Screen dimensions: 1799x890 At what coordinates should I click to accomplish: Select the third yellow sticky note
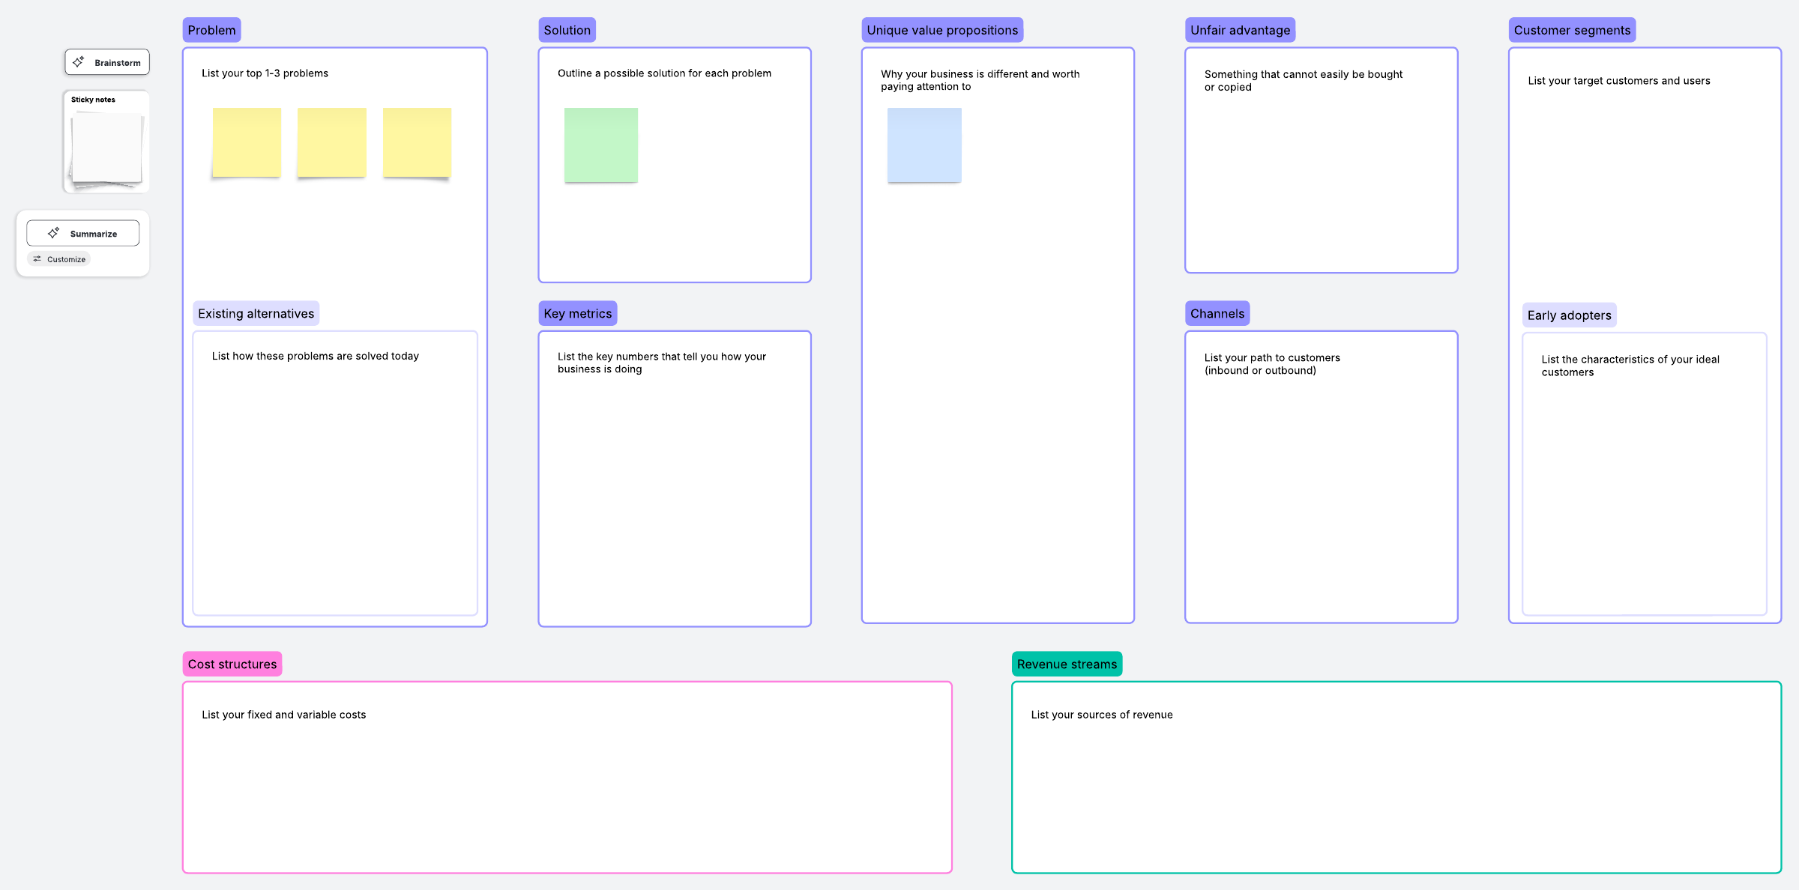[417, 142]
